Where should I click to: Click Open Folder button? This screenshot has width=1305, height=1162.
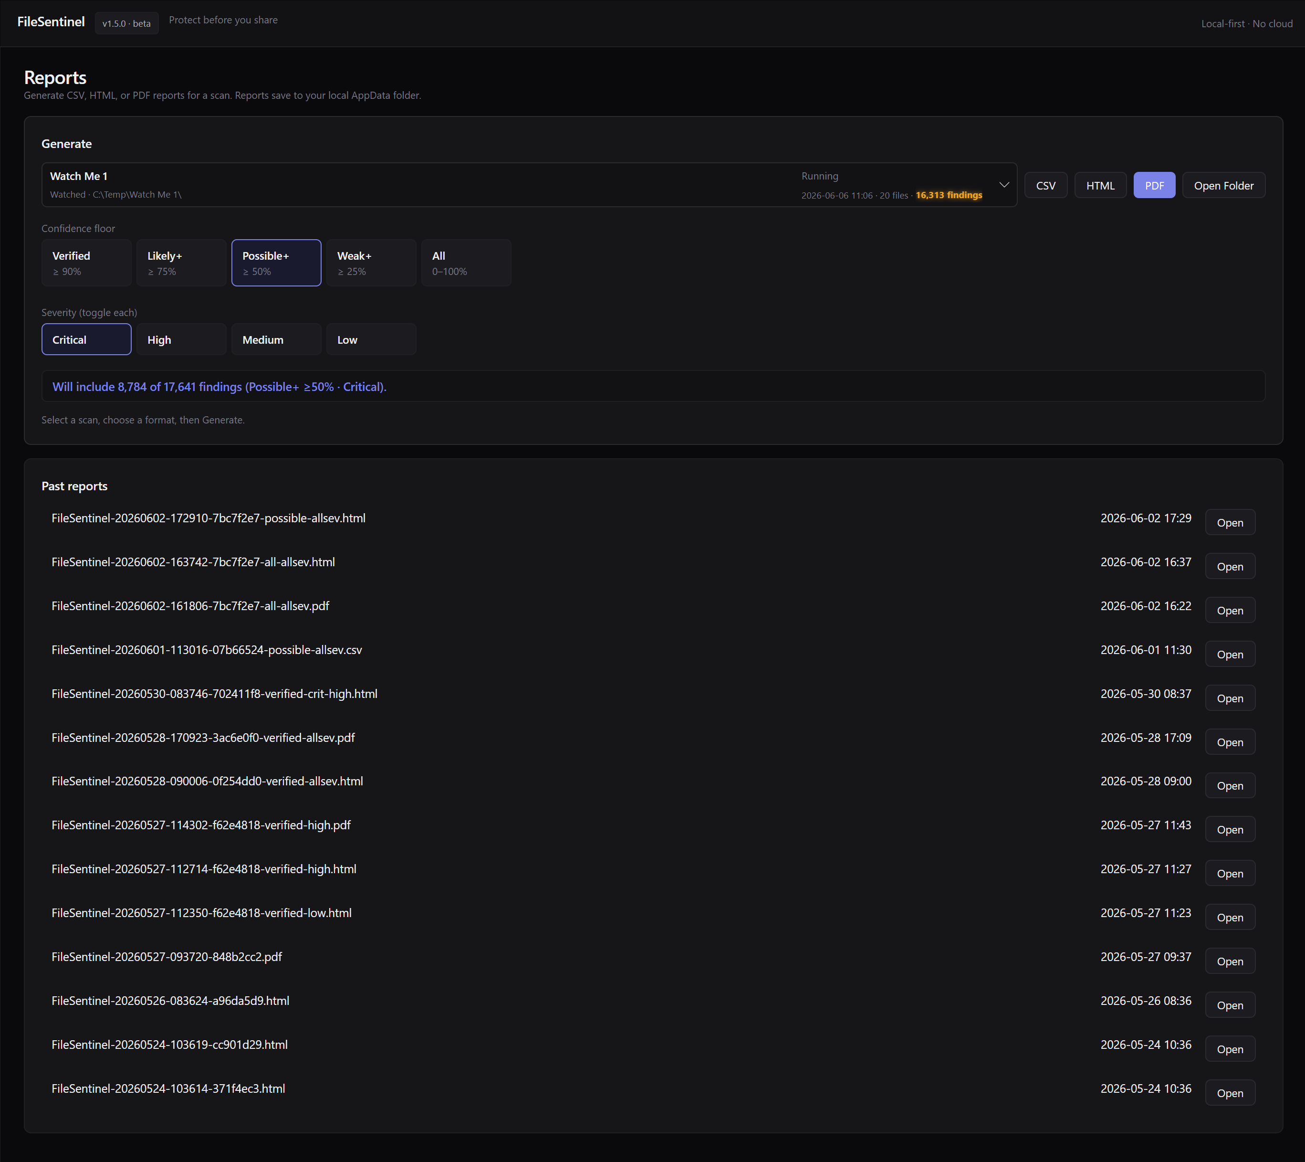1223,185
